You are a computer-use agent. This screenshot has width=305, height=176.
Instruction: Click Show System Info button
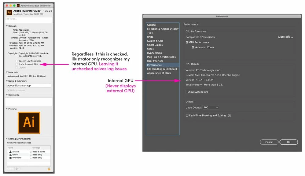[x=198, y=92]
